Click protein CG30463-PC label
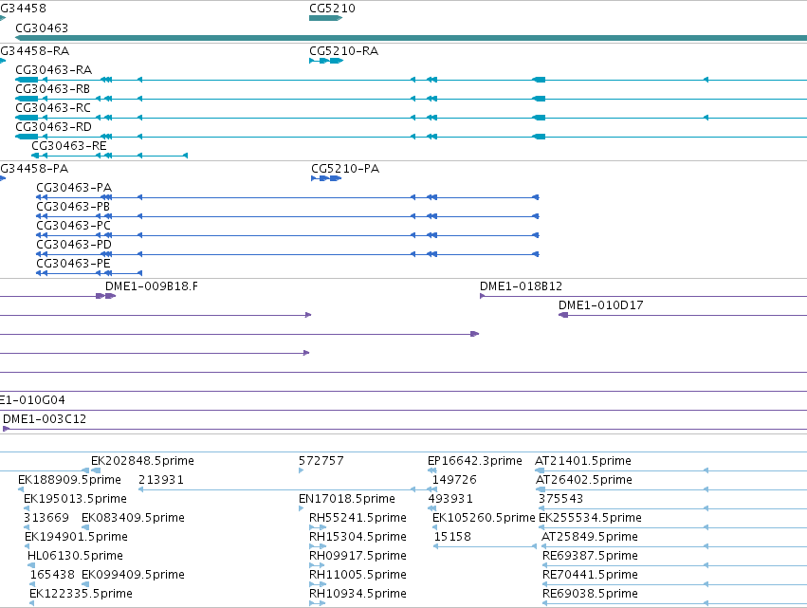Screen dimensions: 807x608 point(74,226)
